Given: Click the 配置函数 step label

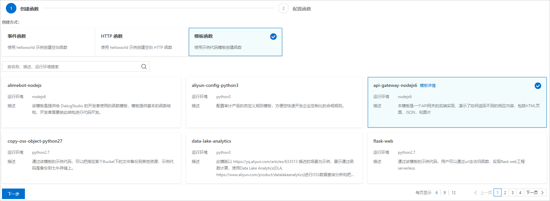Looking at the screenshot, I should click(x=302, y=9).
